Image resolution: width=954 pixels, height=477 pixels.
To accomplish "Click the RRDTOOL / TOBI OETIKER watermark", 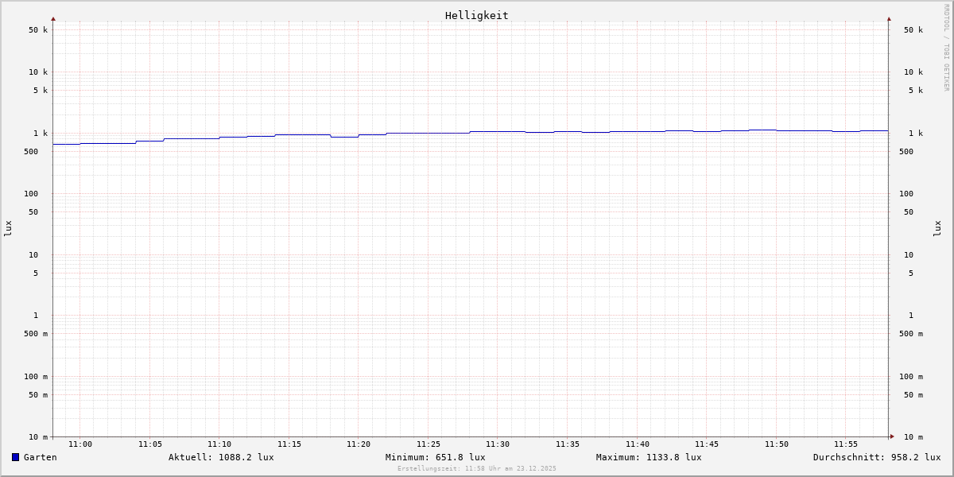I will coord(946,48).
